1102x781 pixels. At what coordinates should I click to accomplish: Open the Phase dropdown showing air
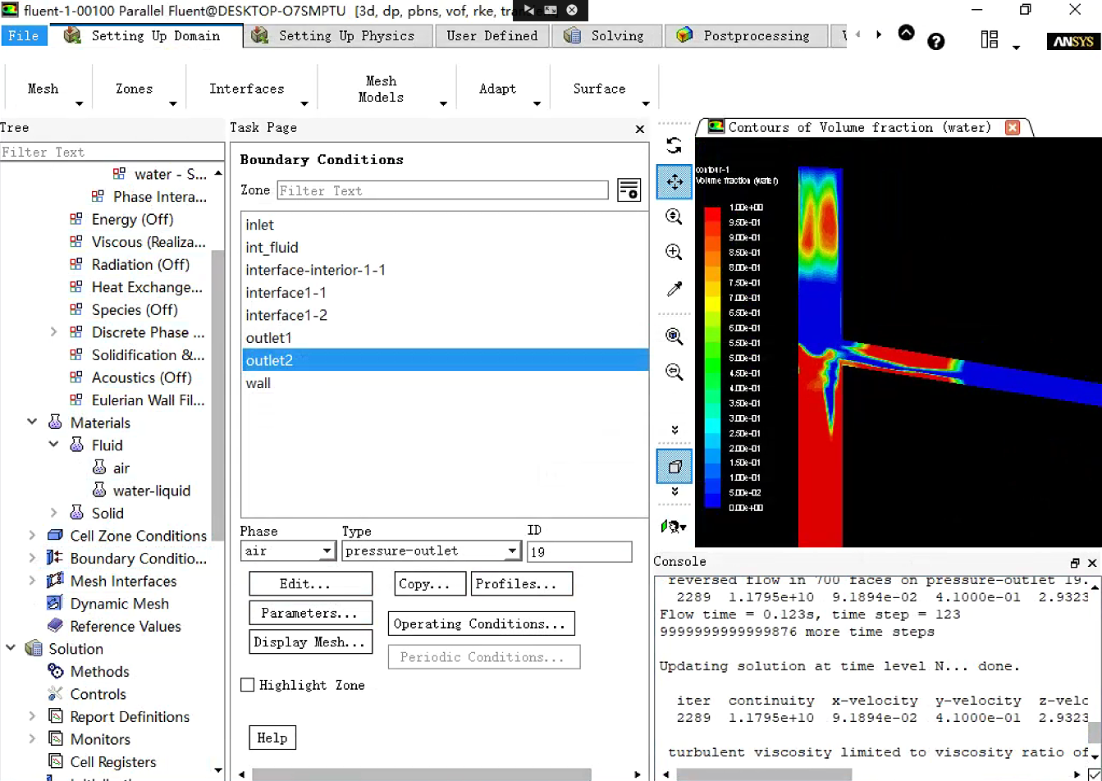click(288, 551)
